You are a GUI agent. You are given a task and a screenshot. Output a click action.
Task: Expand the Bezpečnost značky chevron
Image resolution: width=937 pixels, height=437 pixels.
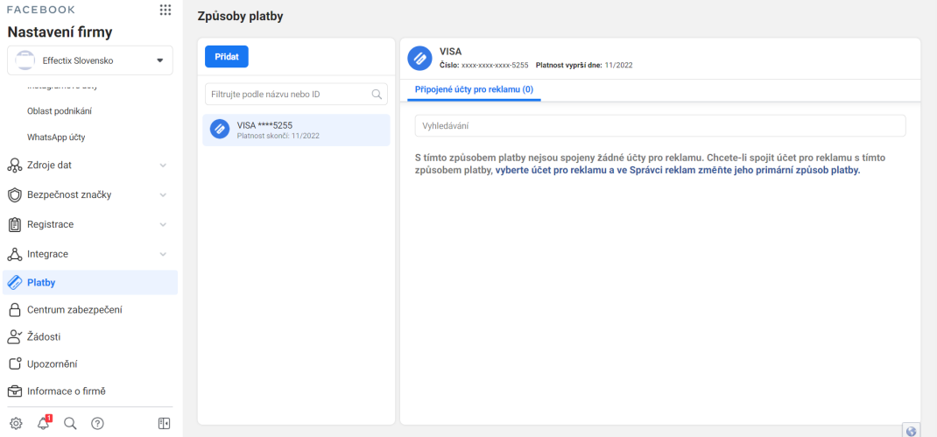(x=163, y=195)
